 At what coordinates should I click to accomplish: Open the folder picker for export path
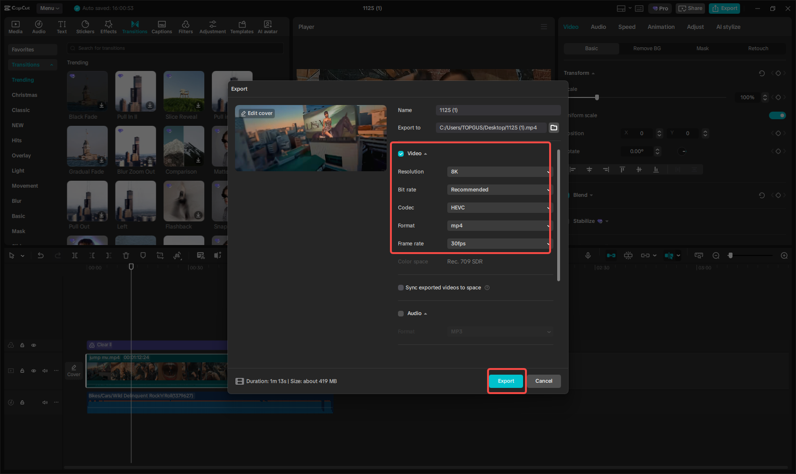point(553,127)
